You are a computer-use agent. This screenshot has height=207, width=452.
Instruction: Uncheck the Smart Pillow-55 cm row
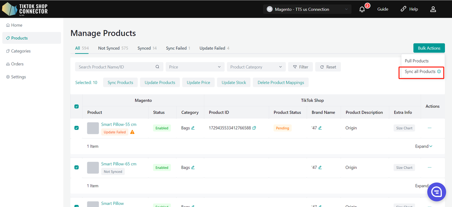point(77,128)
